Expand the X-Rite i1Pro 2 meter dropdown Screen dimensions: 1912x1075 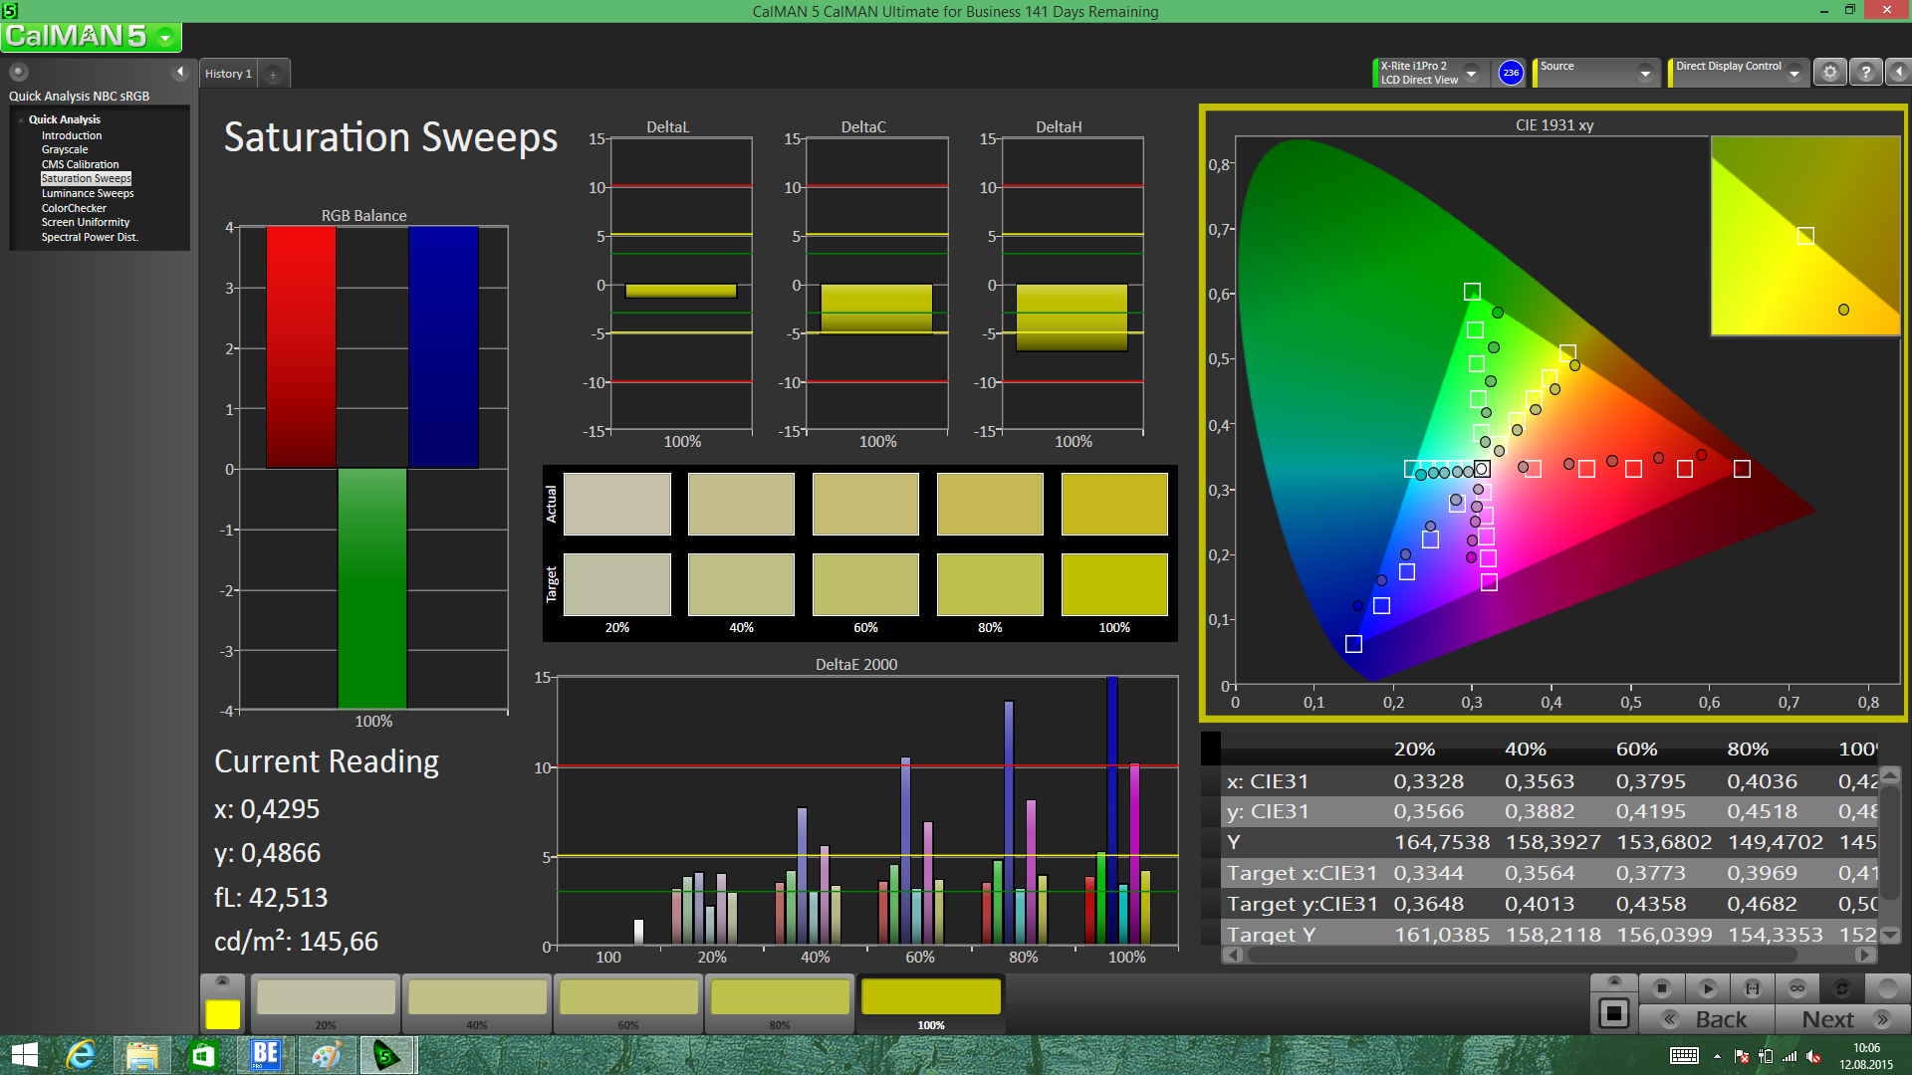click(x=1471, y=73)
